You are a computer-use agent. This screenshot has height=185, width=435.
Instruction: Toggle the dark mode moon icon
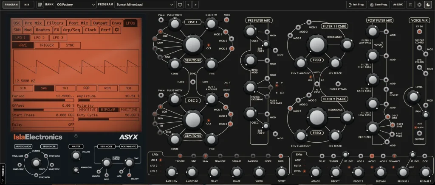(x=428, y=5)
